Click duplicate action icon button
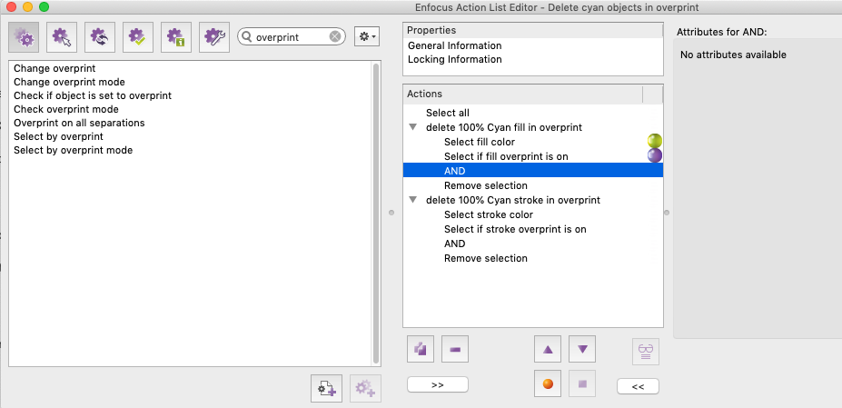The height and width of the screenshot is (408, 842). click(x=421, y=350)
